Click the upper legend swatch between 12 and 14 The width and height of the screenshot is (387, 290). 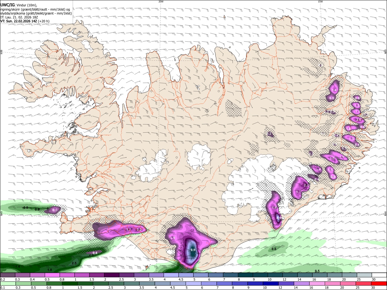coord(290,275)
